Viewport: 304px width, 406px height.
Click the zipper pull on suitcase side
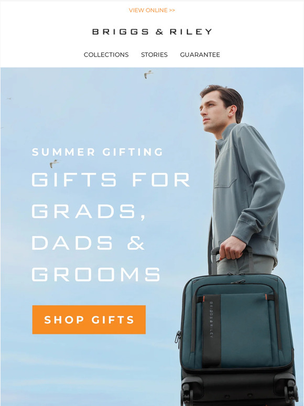177,339
